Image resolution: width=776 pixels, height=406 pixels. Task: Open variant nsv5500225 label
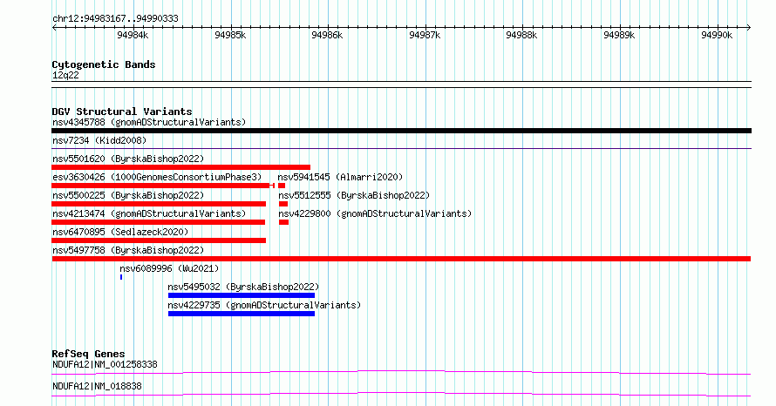[x=128, y=195]
